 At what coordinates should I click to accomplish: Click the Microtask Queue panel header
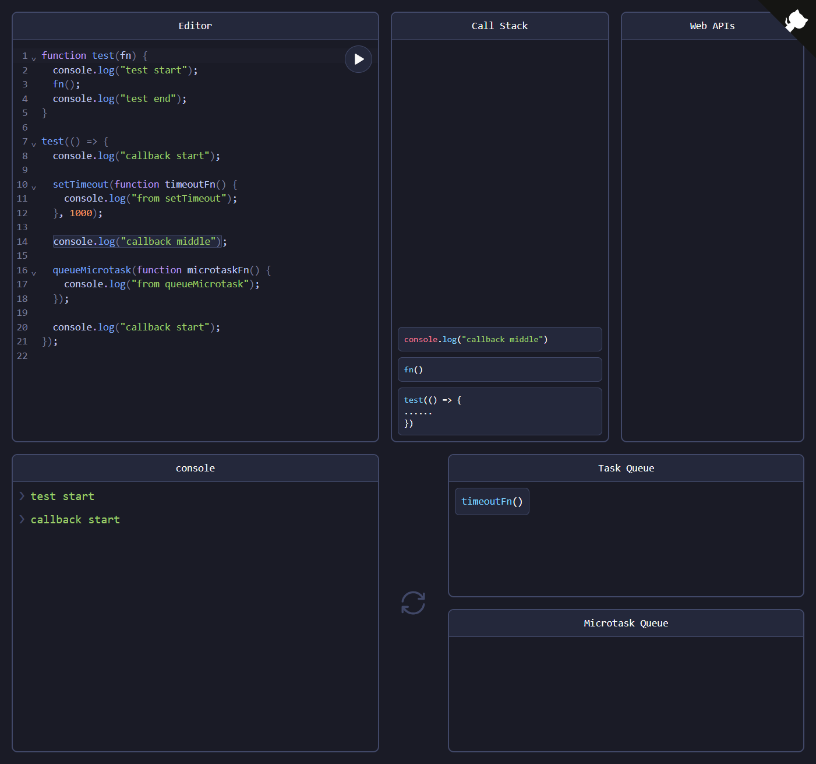[626, 622]
